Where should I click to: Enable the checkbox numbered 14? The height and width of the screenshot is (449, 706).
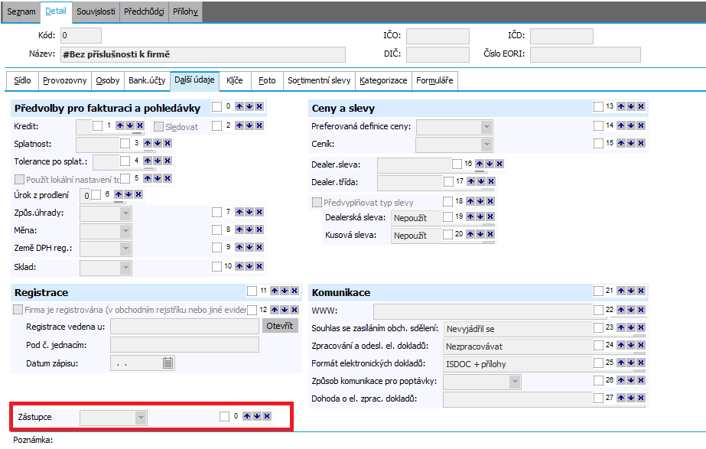click(x=598, y=125)
